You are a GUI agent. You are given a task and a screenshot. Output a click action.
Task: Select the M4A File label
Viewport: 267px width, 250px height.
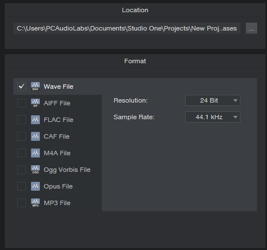pyautogui.click(x=57, y=153)
